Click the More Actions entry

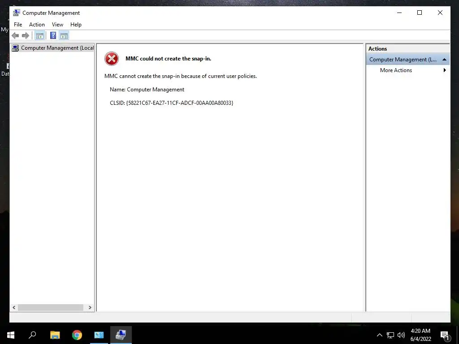coord(396,70)
